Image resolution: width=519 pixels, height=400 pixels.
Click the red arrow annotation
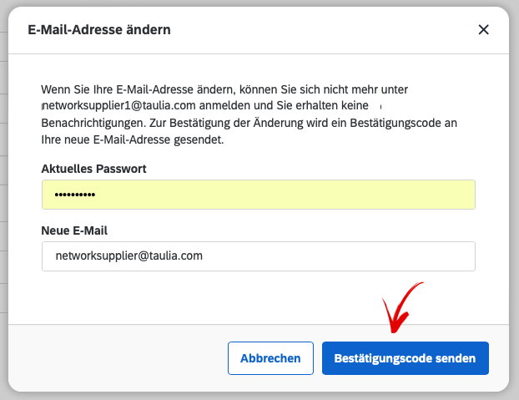click(x=401, y=308)
